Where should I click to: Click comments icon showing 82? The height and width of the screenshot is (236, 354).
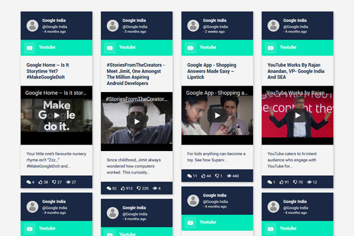tap(109, 188)
